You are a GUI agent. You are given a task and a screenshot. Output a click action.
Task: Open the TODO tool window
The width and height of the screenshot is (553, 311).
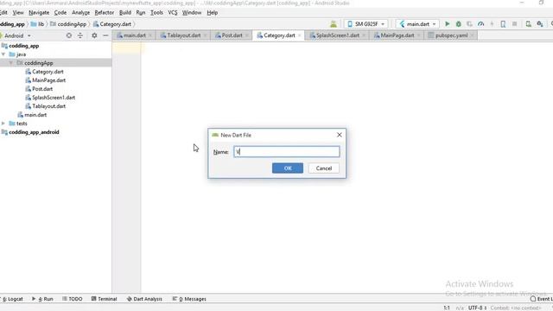coord(73,299)
